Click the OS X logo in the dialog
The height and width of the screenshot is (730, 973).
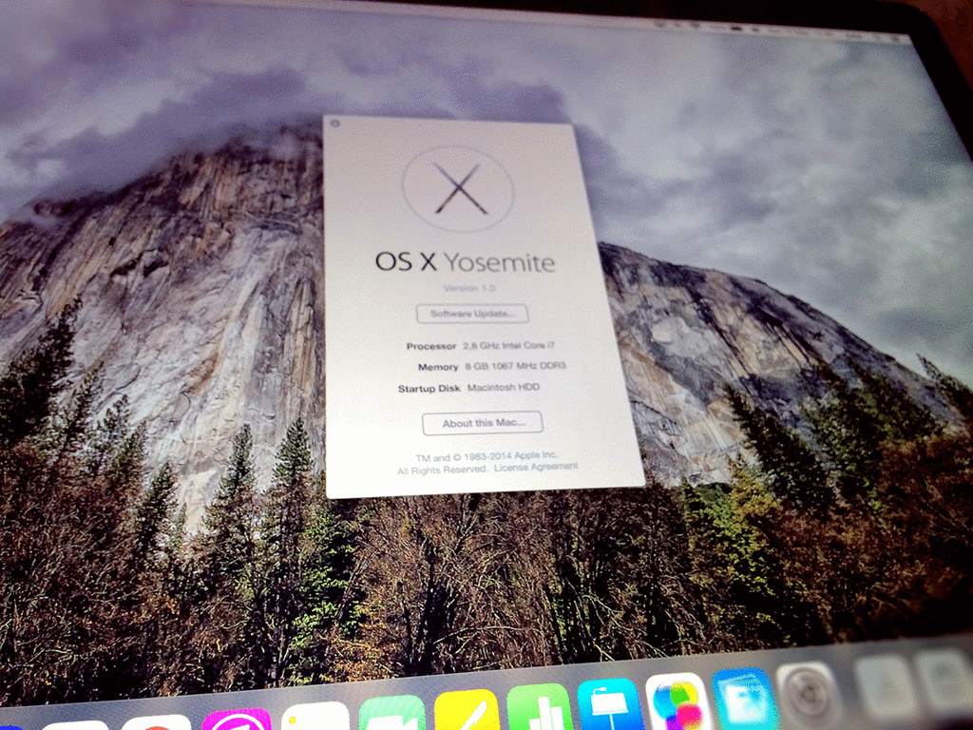(458, 189)
